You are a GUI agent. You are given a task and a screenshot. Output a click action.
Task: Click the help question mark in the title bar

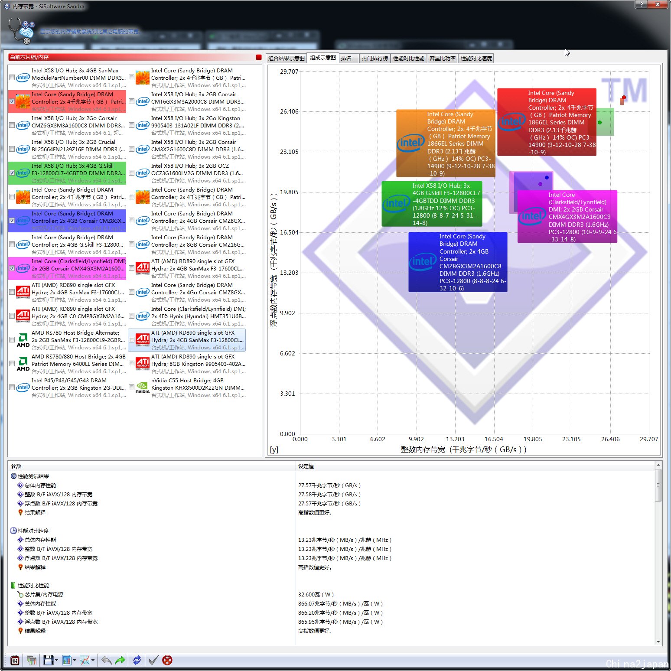click(x=641, y=4)
